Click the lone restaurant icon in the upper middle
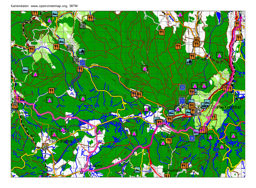This screenshot has width=256, height=188. 162,32
